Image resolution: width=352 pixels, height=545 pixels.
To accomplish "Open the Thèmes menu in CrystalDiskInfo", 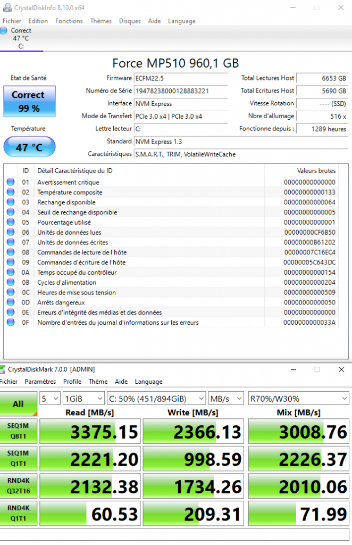I will point(101,21).
